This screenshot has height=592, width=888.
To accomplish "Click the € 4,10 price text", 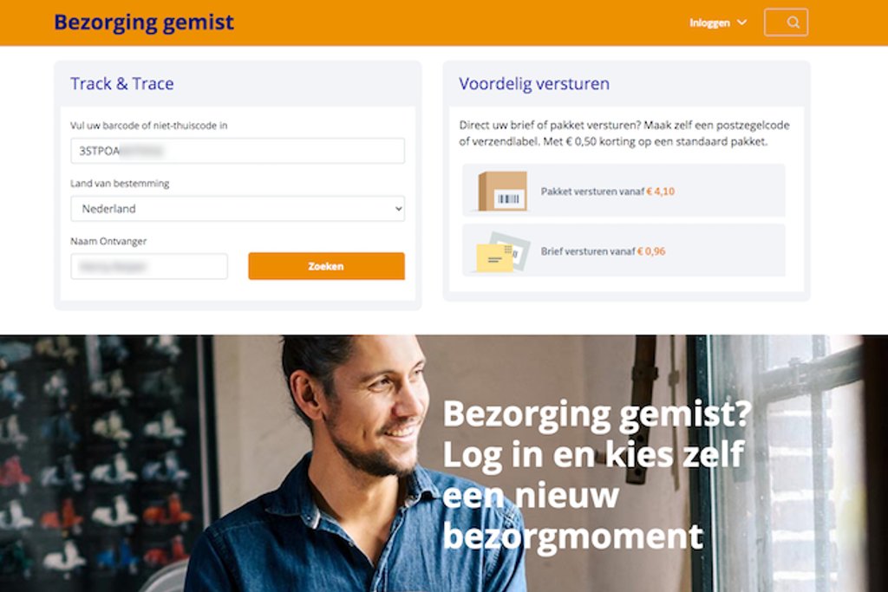I will pos(660,192).
